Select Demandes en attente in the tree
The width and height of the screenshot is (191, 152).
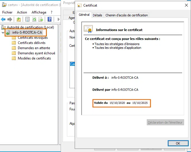coord(34,48)
